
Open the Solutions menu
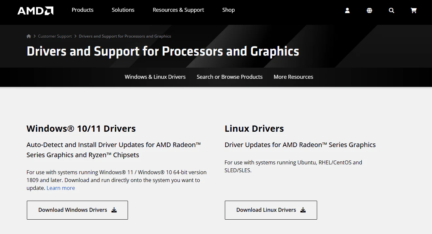(x=123, y=10)
